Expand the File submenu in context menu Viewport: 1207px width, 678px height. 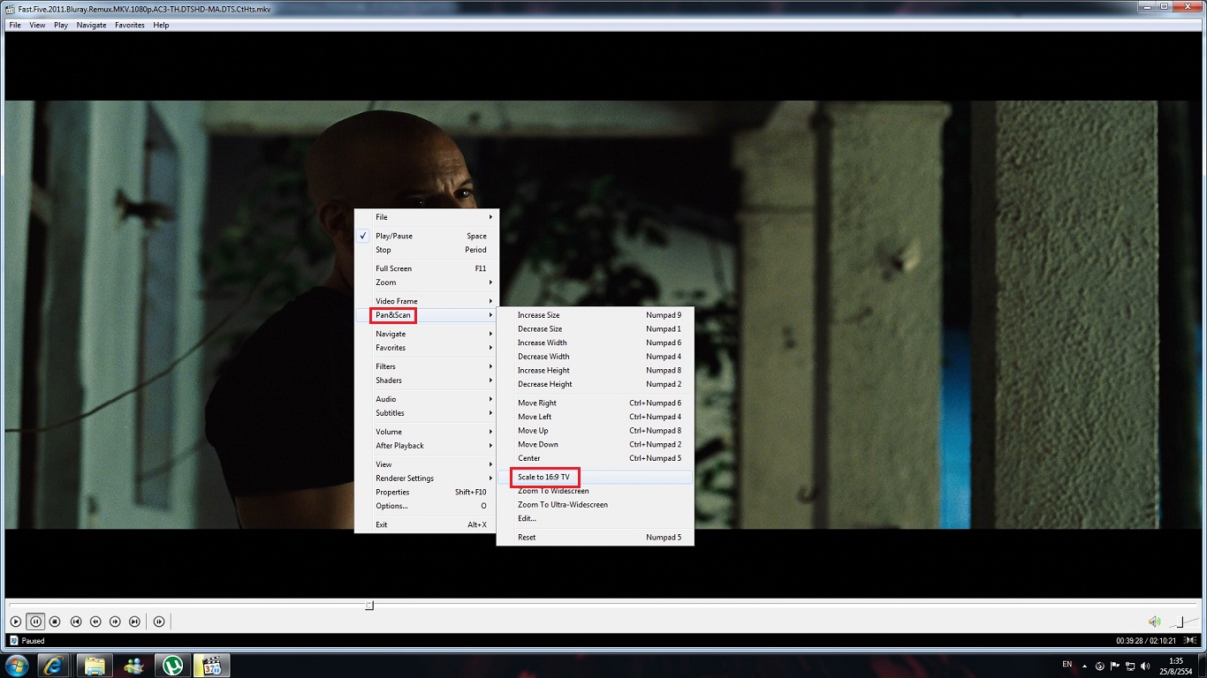coord(427,217)
